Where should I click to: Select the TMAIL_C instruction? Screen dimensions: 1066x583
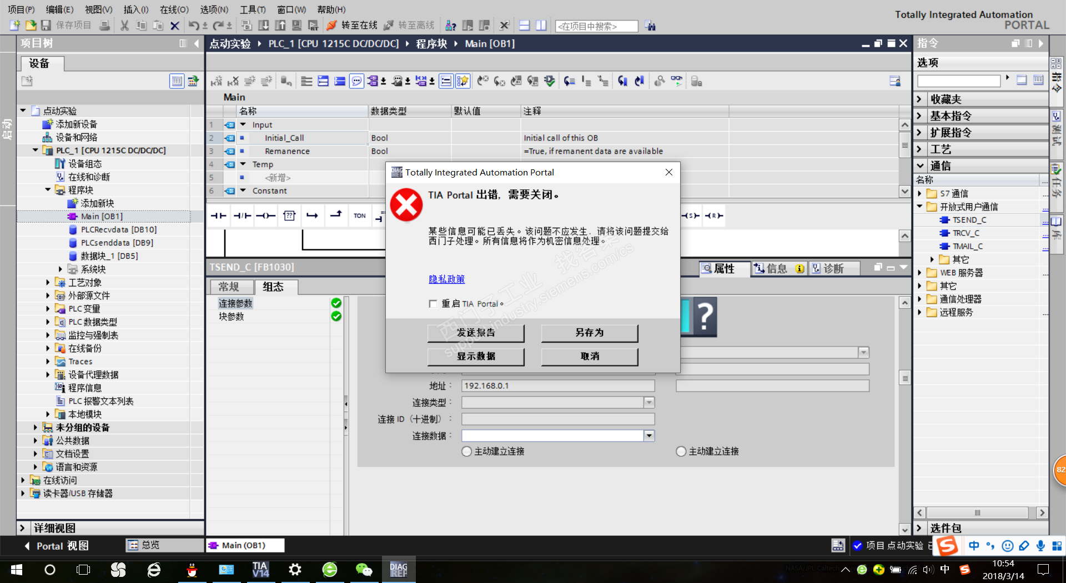967,247
